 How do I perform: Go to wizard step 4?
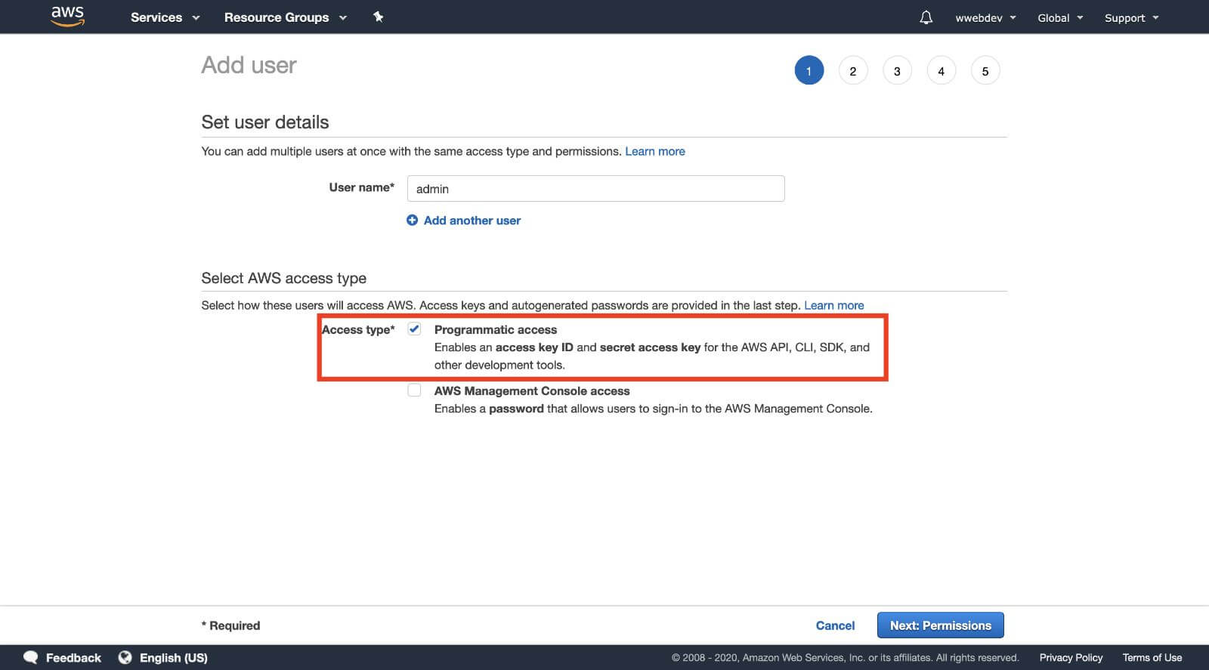pyautogui.click(x=941, y=70)
